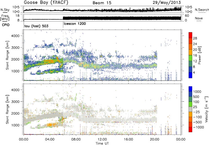This screenshot has width=209, height=145.
Task: Click the "Nave" legend label
Action: click(x=199, y=18)
